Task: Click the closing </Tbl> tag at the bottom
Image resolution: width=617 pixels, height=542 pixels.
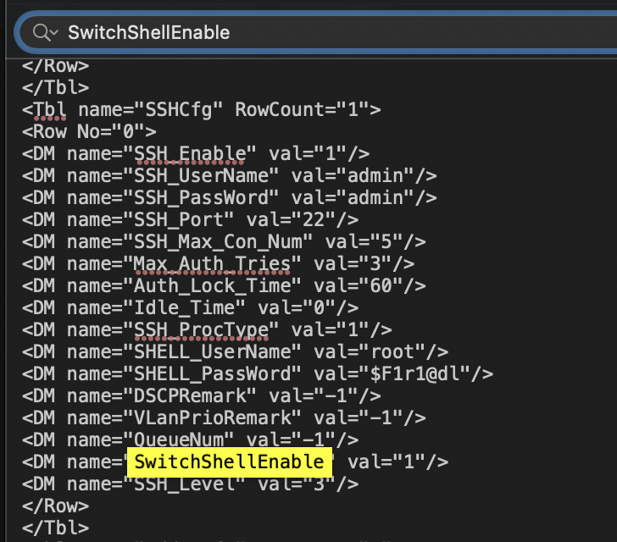Action: click(x=55, y=528)
